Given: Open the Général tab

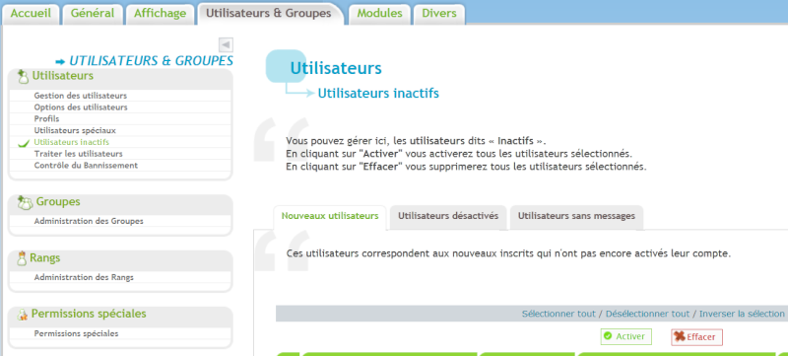Looking at the screenshot, I should (x=93, y=14).
